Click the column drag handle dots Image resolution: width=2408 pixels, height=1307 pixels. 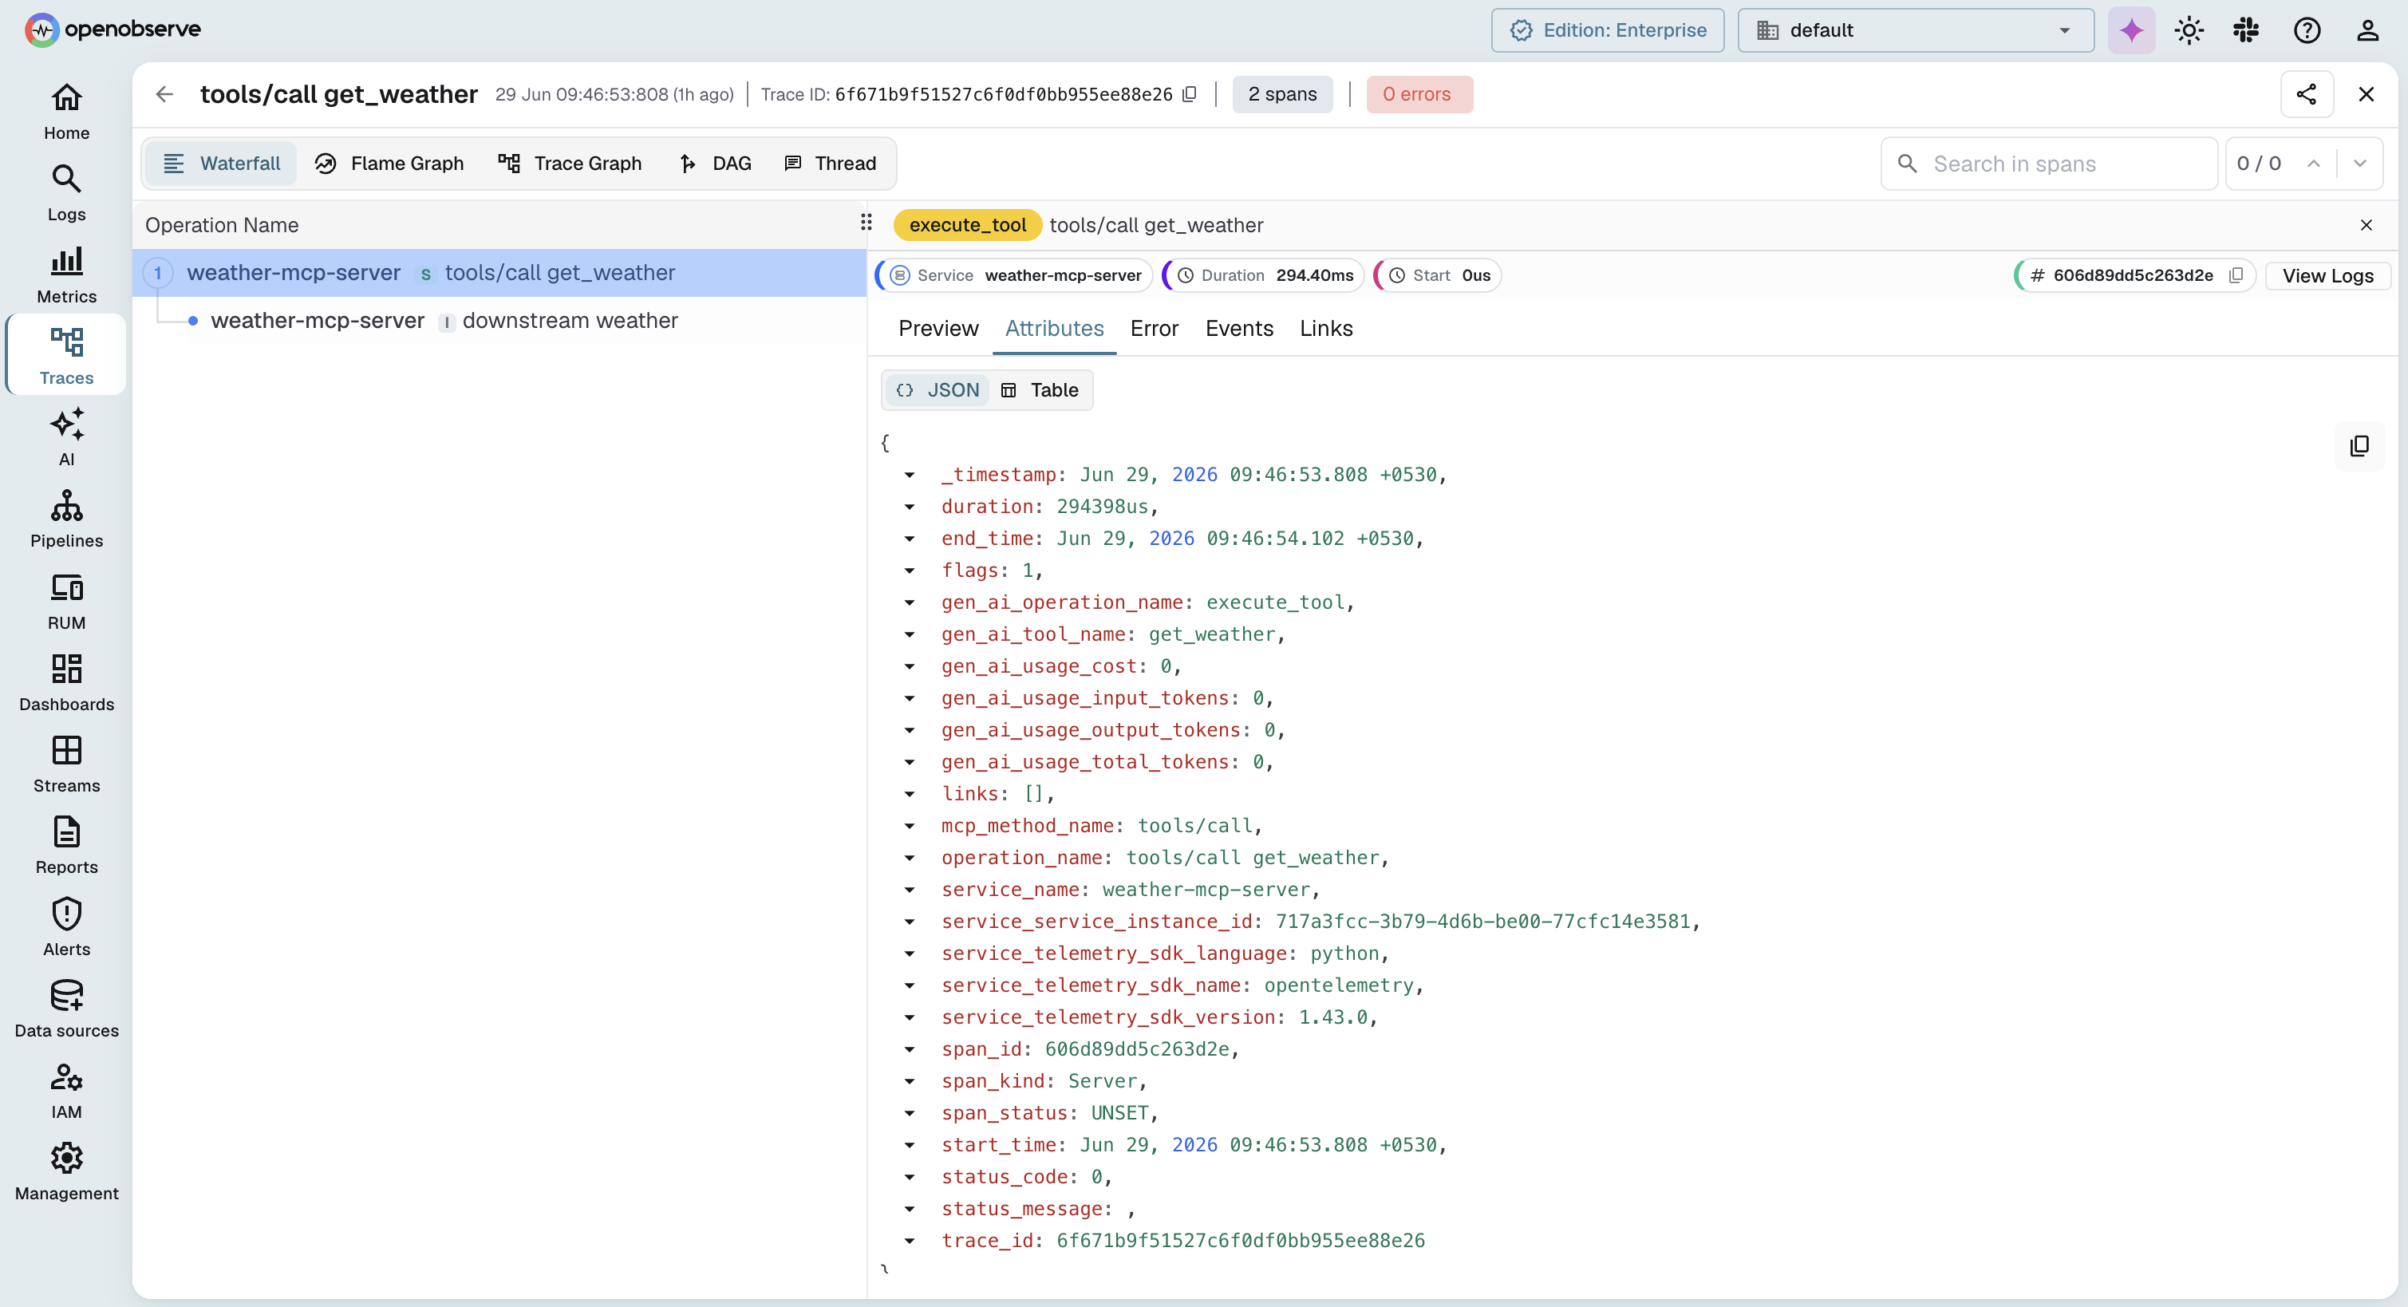(x=866, y=223)
